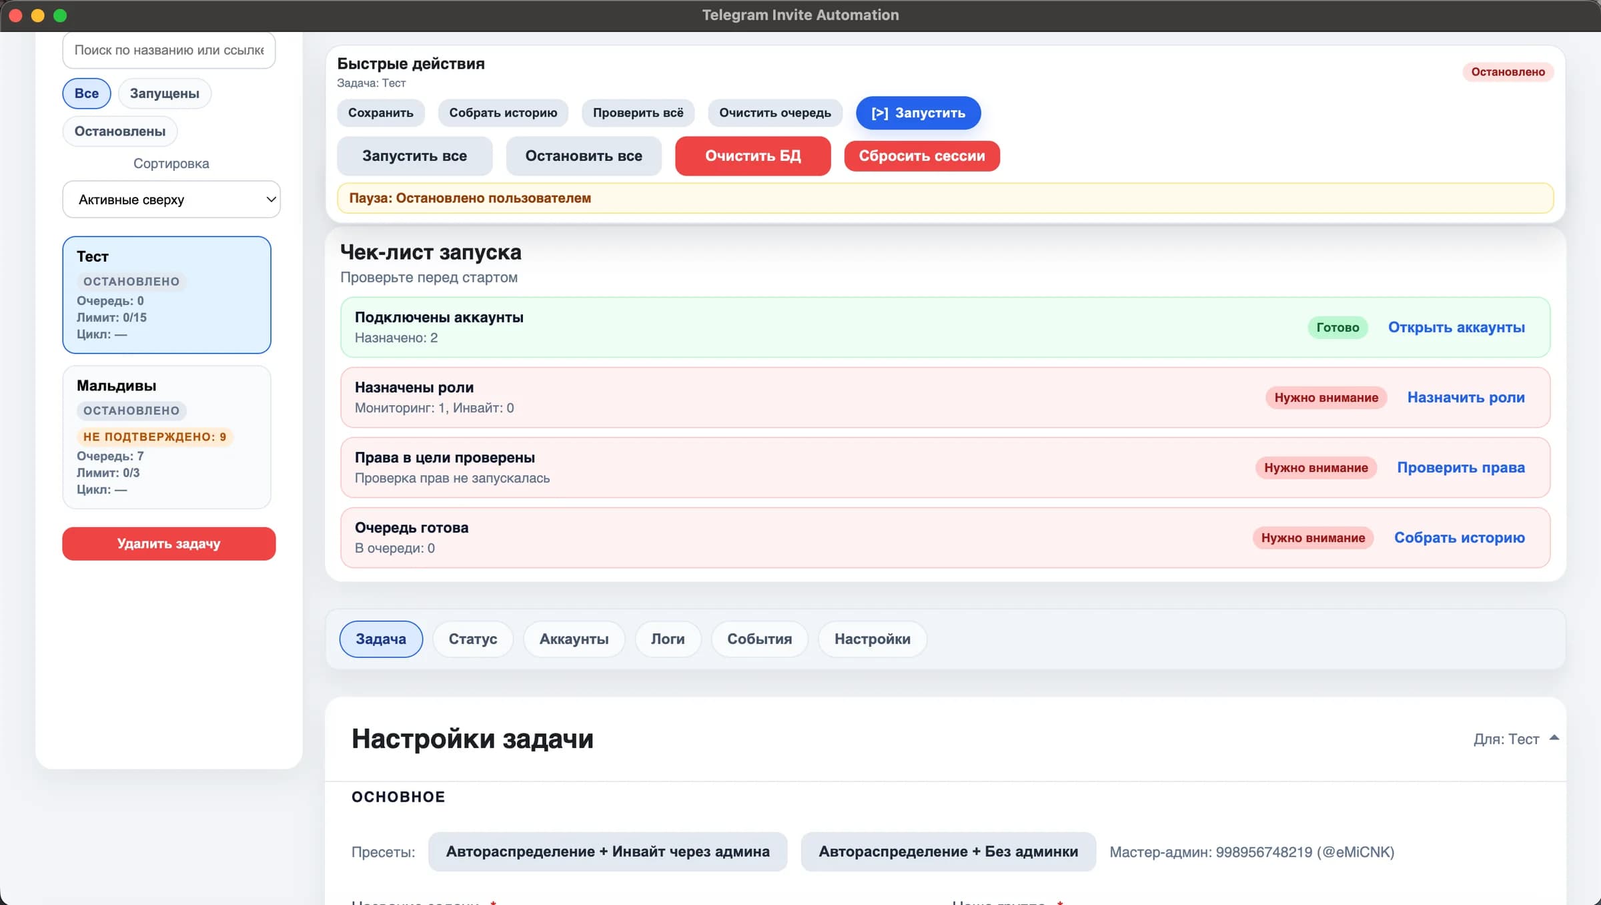Switch to the 'Логи' tab
Screen dimensions: 1601x905
(668, 639)
